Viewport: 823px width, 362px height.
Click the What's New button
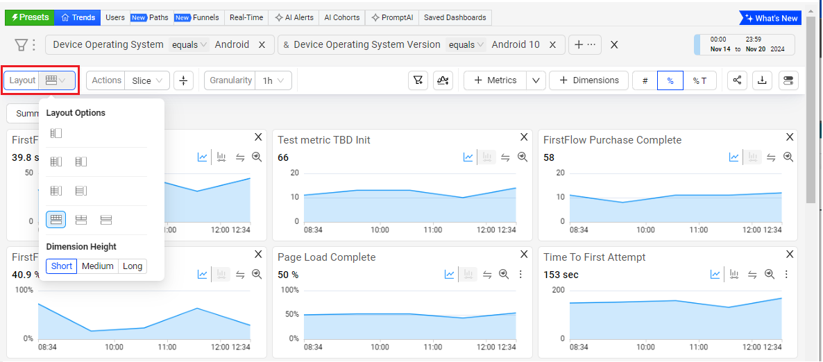point(771,18)
